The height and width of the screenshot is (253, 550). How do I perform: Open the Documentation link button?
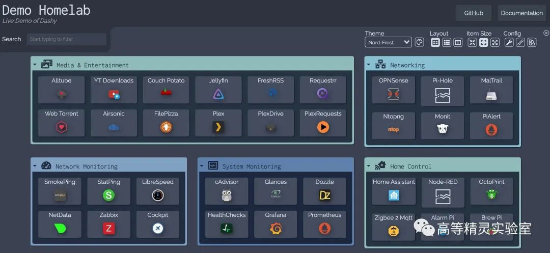point(521,13)
